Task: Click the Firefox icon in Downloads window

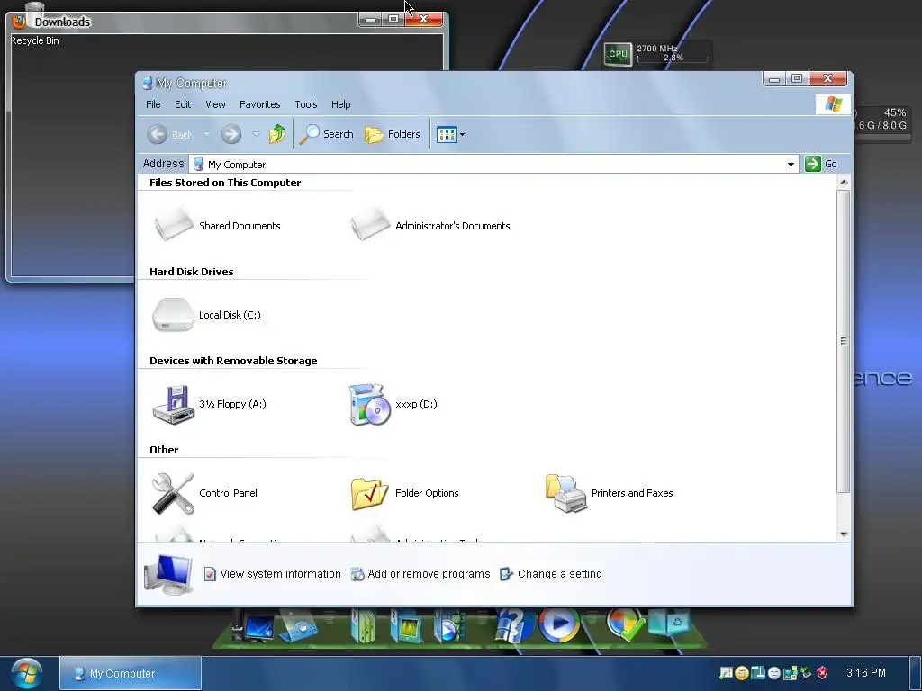Action: click(x=19, y=22)
